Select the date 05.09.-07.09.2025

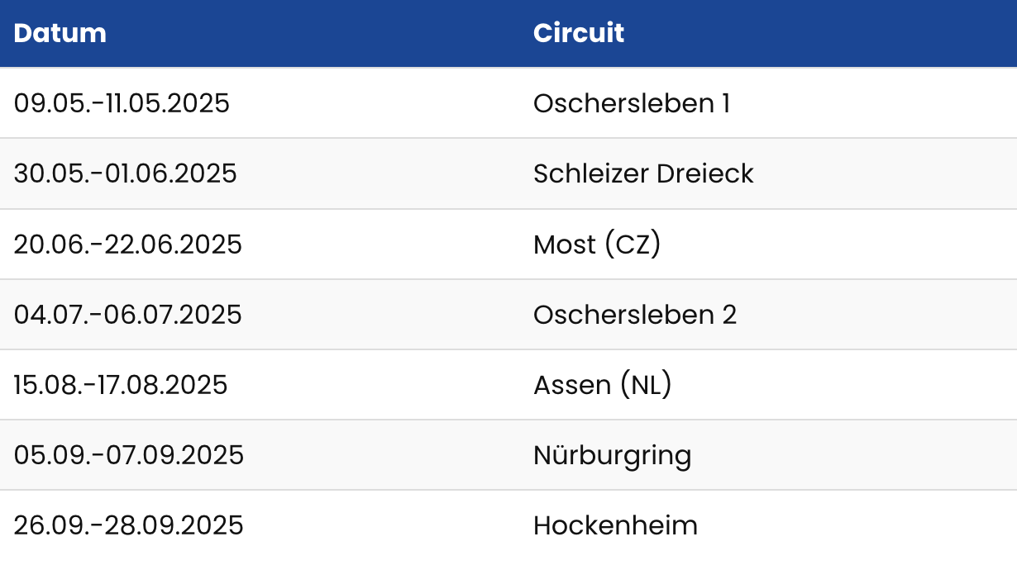pyautogui.click(x=128, y=455)
